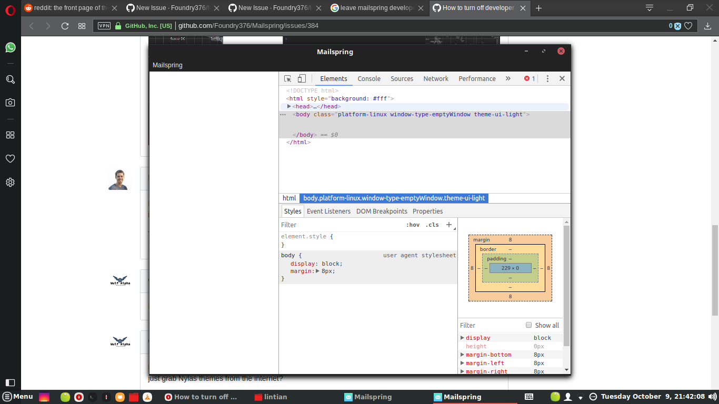The image size is (719, 404).
Task: Enable the Show all checkbox in Computed pane
Action: tap(528, 325)
